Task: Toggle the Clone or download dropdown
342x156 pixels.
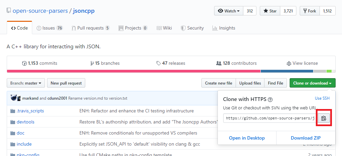Action: tap(312, 83)
